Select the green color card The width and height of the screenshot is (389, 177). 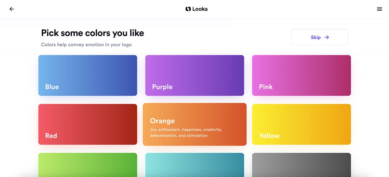tap(88, 165)
